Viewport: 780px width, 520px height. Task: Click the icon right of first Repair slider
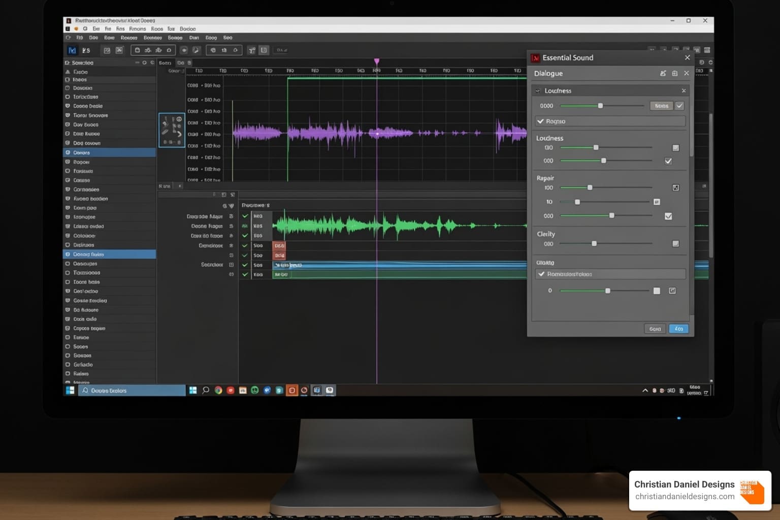pyautogui.click(x=675, y=187)
